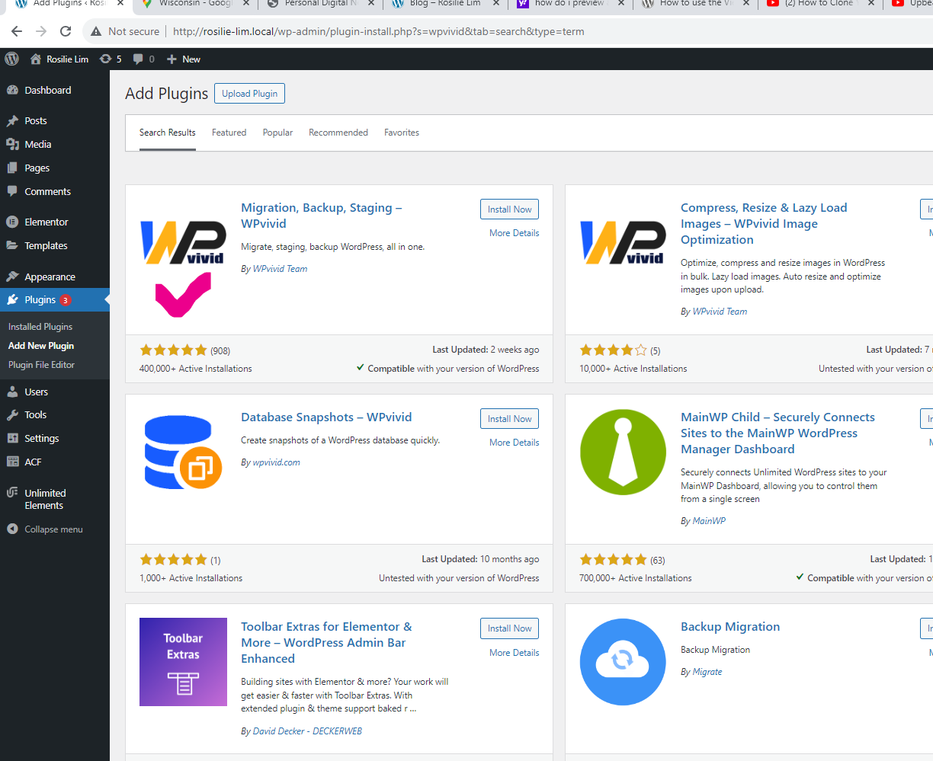The width and height of the screenshot is (933, 761).
Task: Switch to the 'How to use the' browser tab
Action: [x=695, y=4]
